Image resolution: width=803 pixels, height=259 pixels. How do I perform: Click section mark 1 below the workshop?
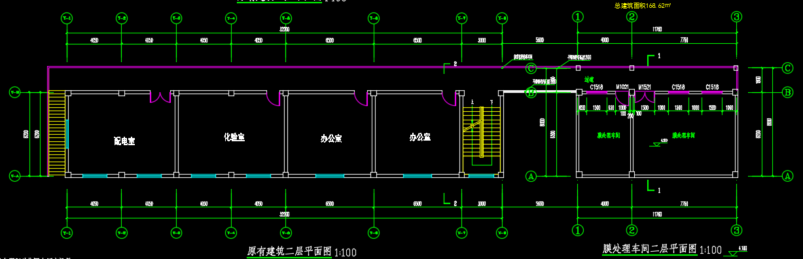659,190
